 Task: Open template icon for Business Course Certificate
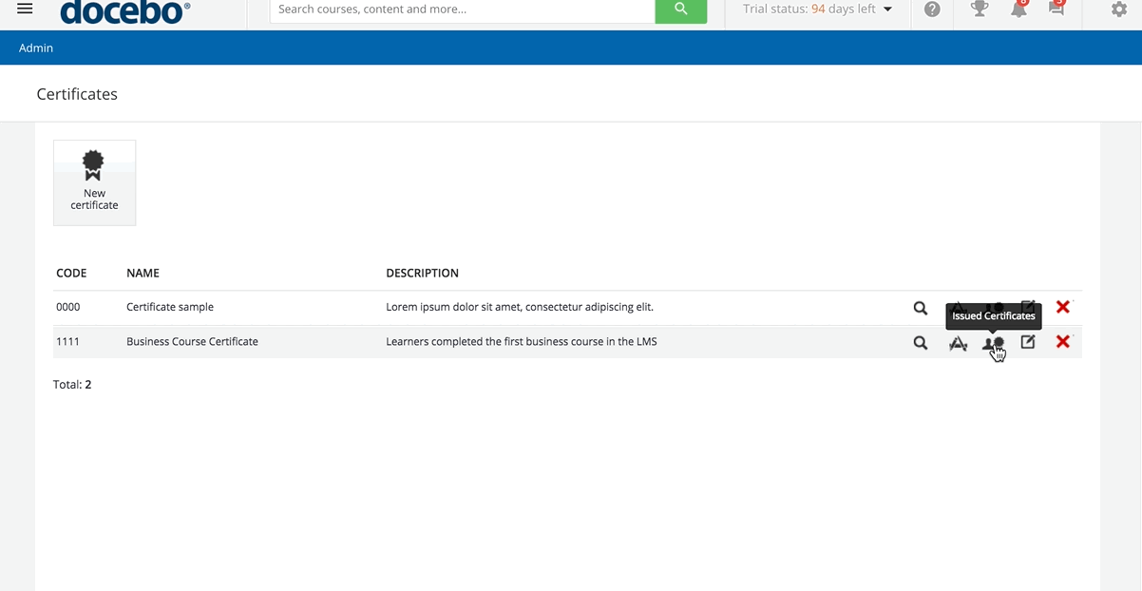pos(958,343)
